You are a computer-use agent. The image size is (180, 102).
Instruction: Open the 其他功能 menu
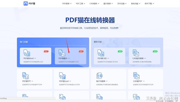(x=136, y=4)
